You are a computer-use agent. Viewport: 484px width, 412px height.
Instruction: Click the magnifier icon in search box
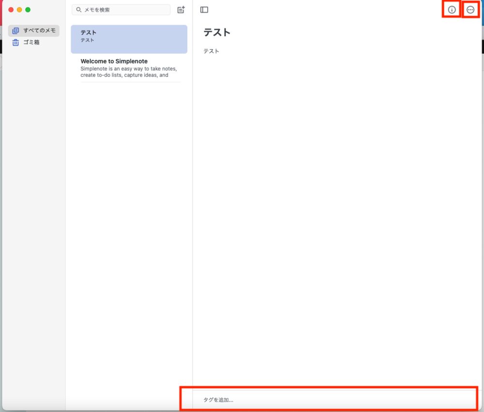click(x=79, y=10)
